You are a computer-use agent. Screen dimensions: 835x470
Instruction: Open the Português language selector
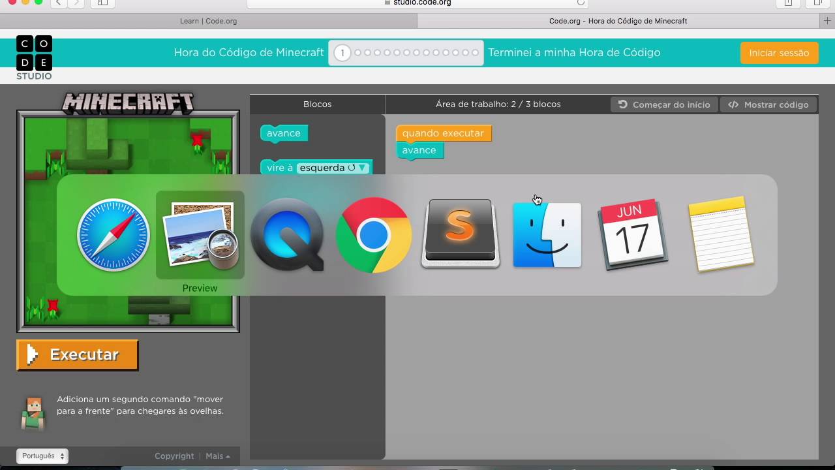(x=42, y=456)
